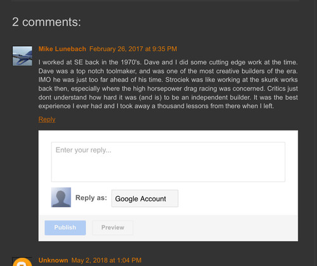Image resolution: width=317 pixels, height=266 pixels.
Task: Click the gray silhouette avatar in reply form
Action: (61, 197)
